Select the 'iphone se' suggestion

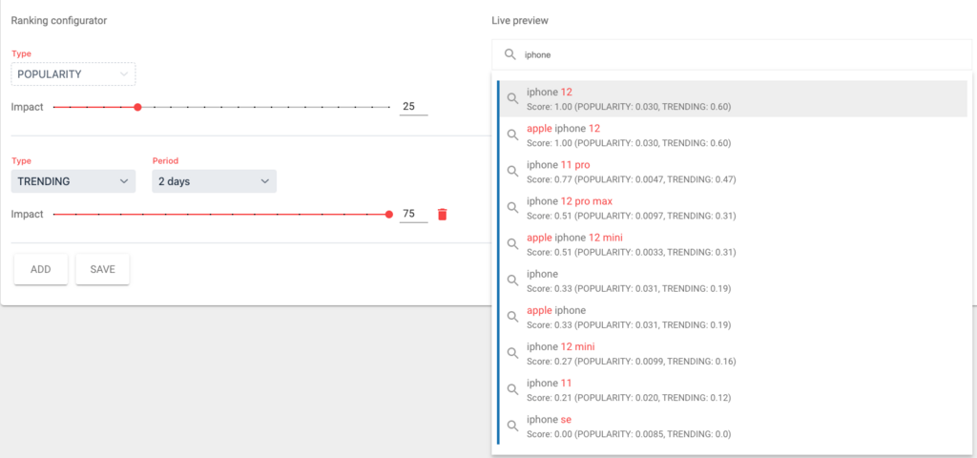pos(734,427)
